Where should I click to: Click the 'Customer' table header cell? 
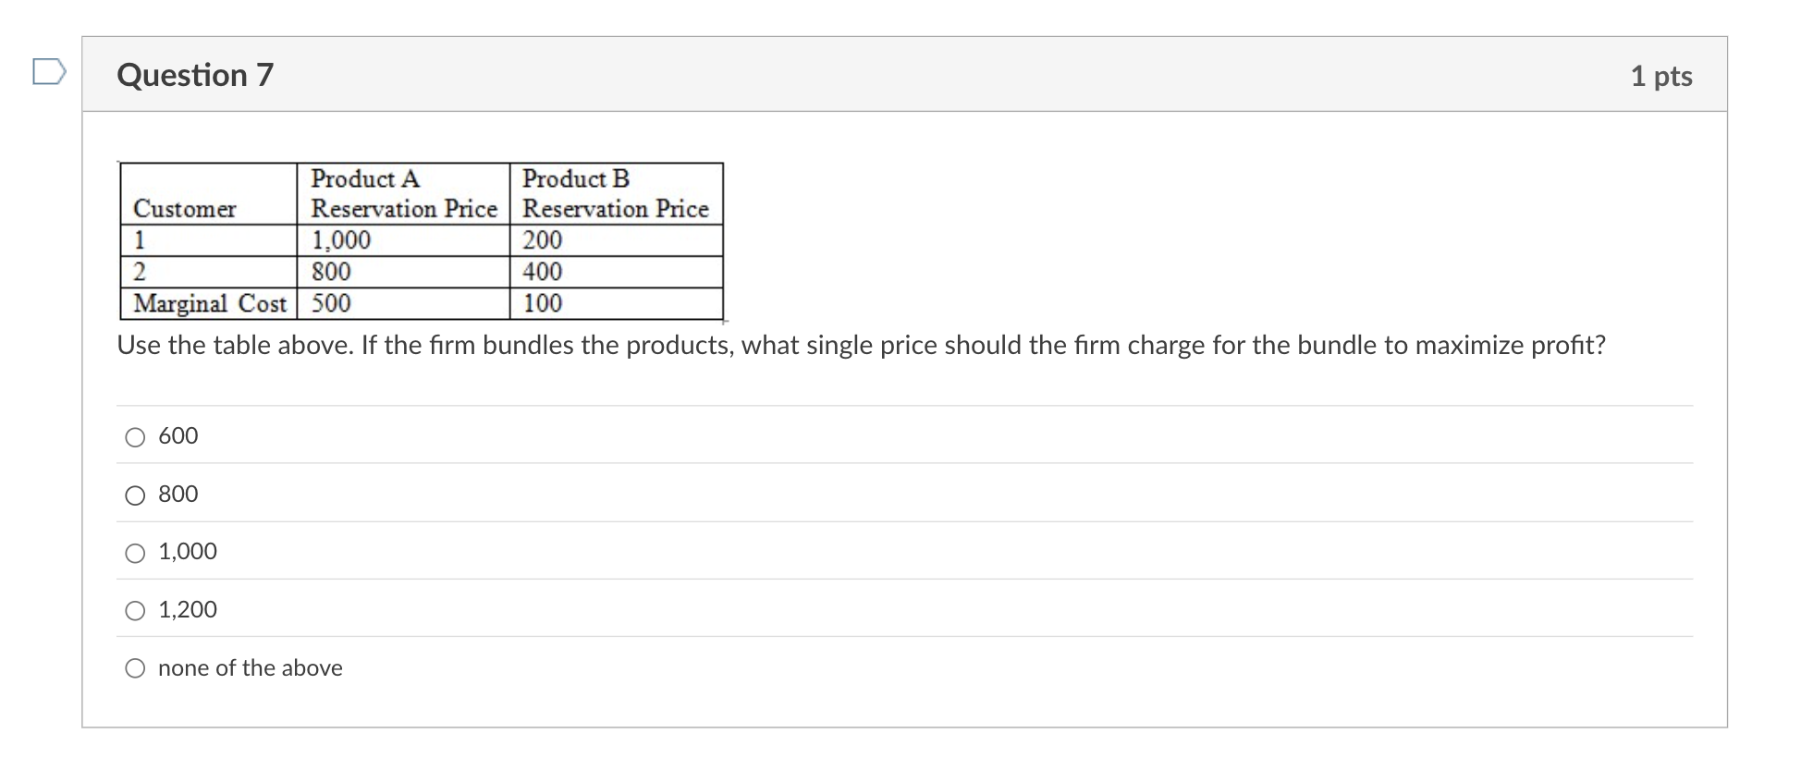(186, 209)
